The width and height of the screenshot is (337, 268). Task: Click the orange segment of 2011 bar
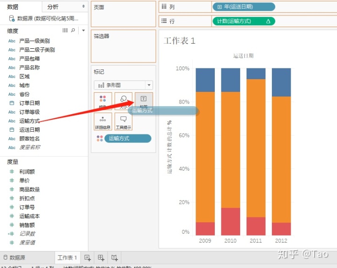pyautogui.click(x=256, y=148)
